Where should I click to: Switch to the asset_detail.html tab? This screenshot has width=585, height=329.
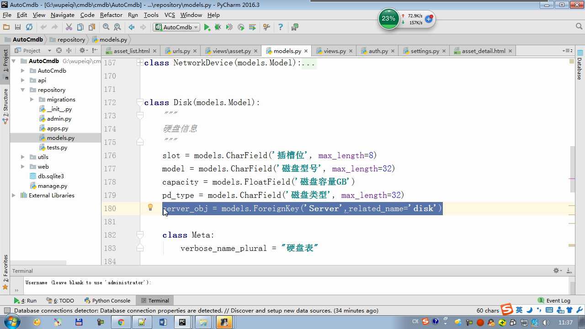483,51
